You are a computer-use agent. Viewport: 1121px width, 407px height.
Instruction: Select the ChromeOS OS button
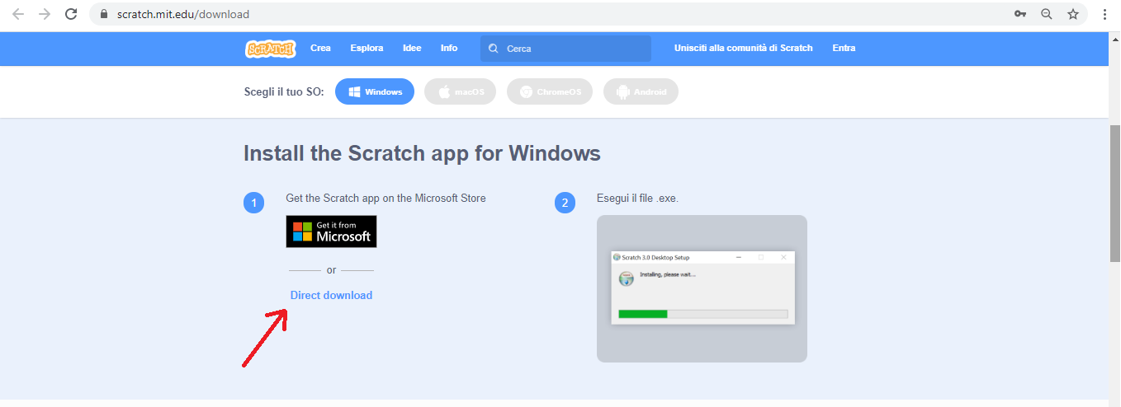[x=550, y=91]
